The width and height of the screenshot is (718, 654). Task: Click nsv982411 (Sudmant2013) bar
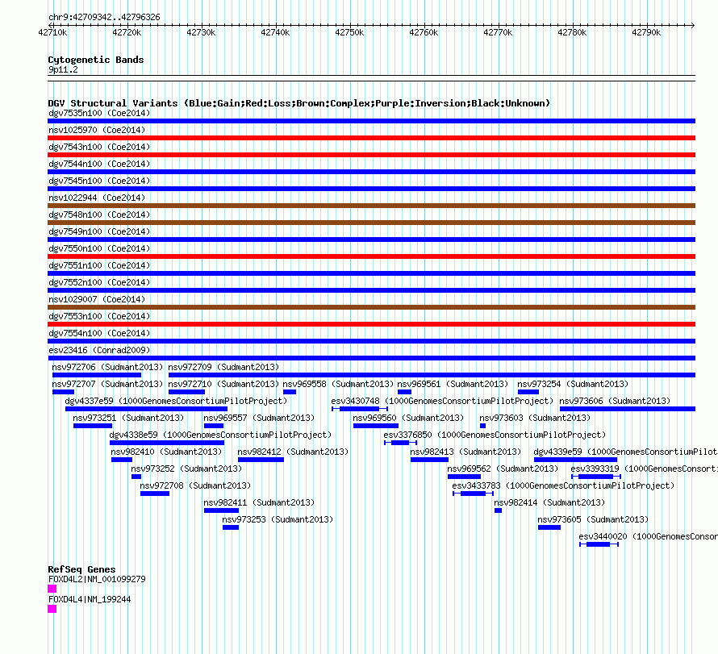[x=221, y=510]
